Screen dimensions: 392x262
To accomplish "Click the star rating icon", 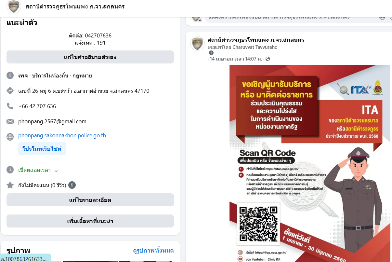I will [x=10, y=185].
